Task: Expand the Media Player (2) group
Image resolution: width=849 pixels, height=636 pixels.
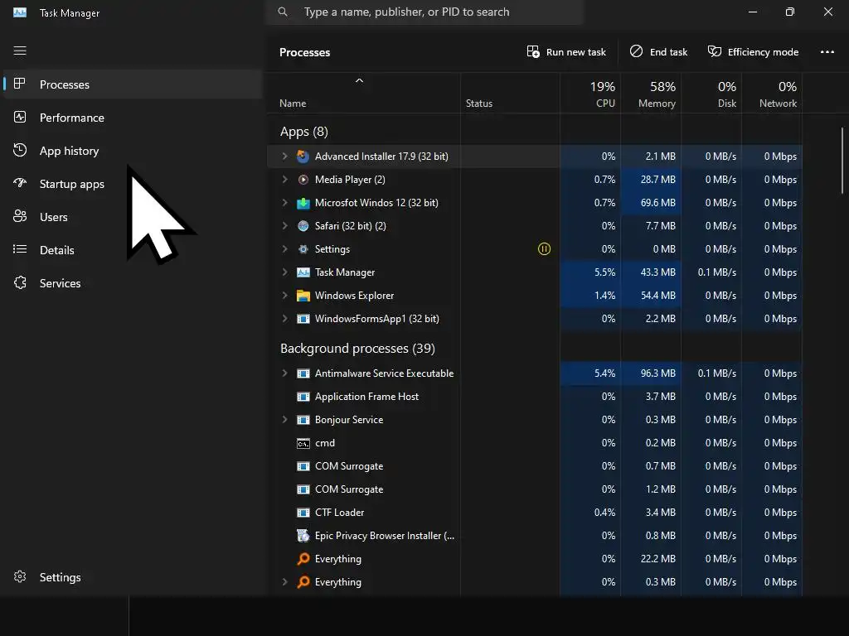Action: click(x=285, y=180)
